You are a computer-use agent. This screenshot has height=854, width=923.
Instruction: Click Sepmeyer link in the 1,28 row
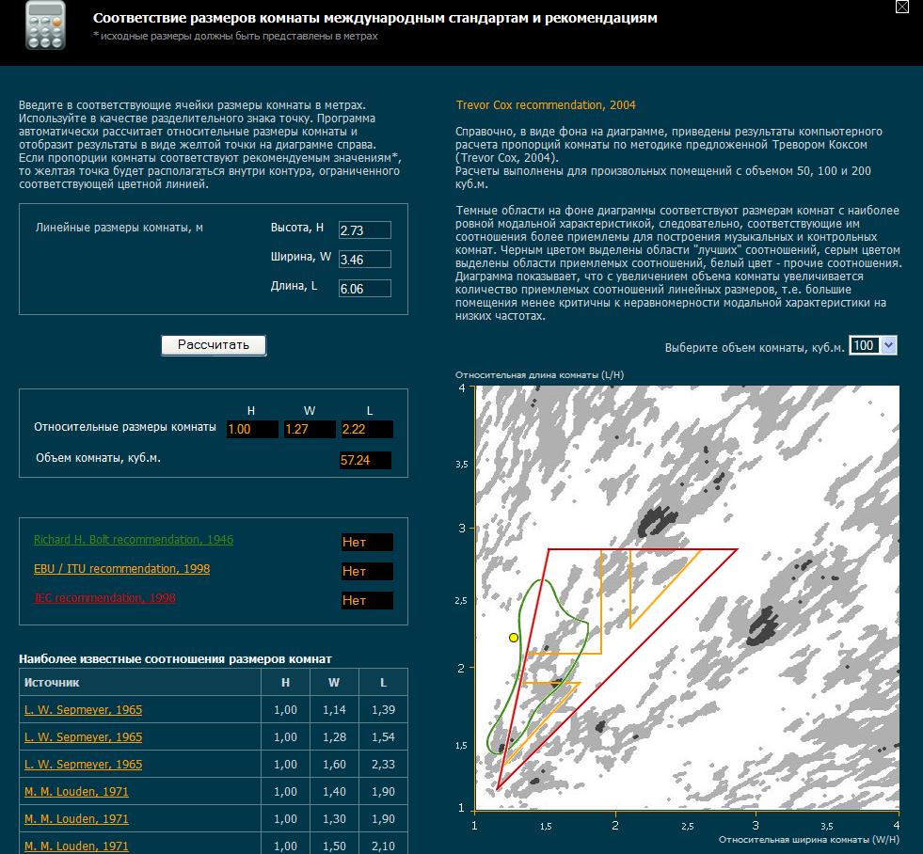tap(84, 737)
